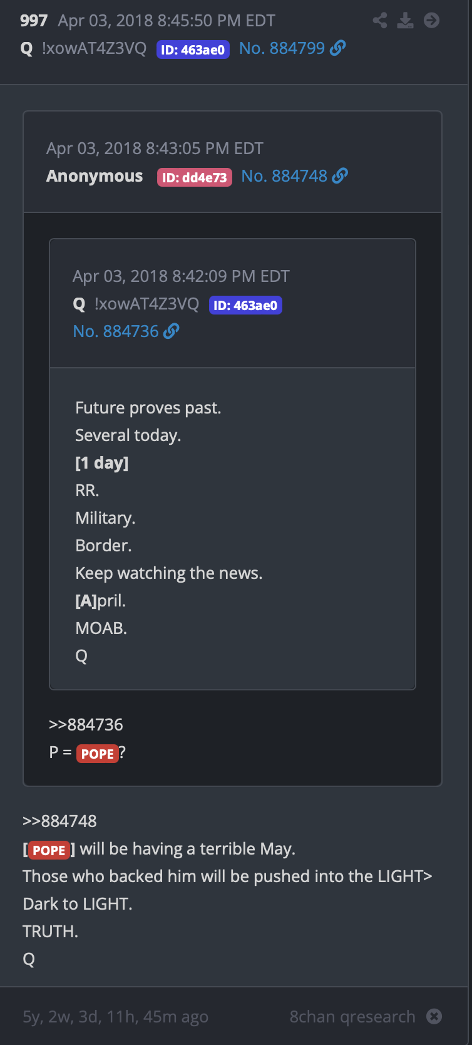Click the elapsed time text at bottom

point(115,1016)
